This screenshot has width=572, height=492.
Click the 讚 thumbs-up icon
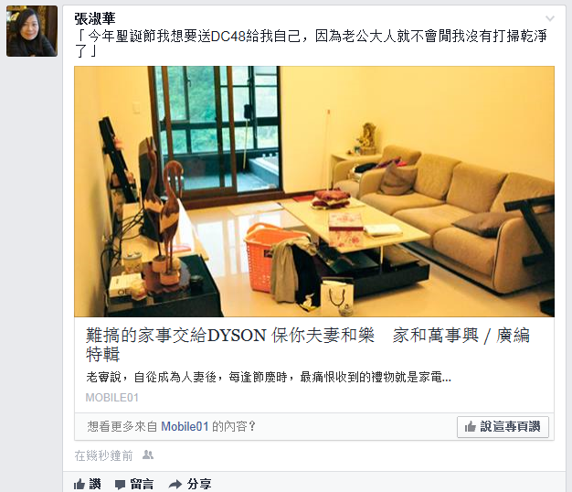(x=79, y=485)
